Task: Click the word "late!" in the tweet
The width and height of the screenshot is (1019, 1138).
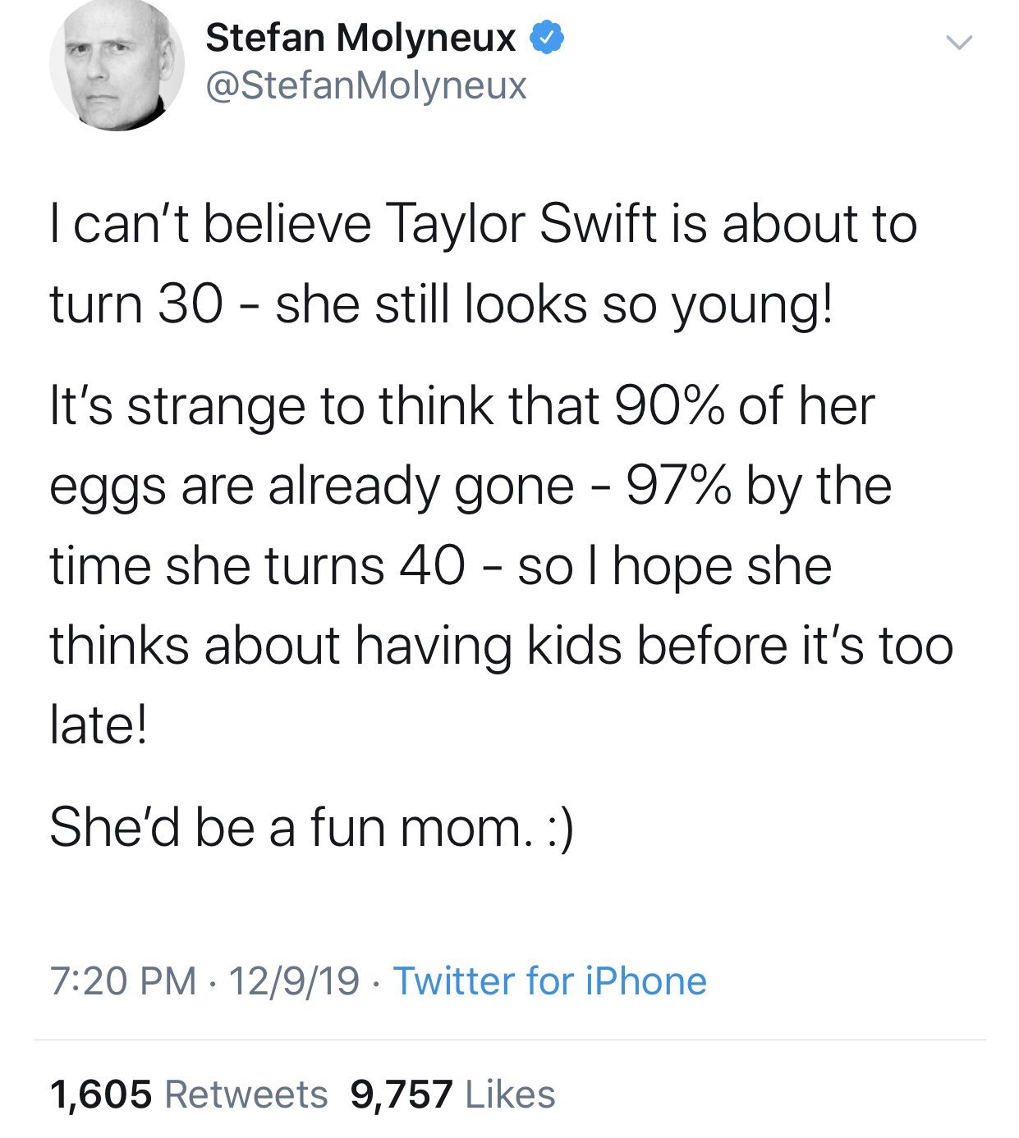Action: coord(99,724)
